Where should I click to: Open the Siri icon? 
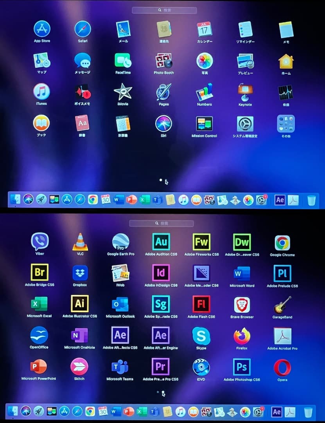click(163, 125)
